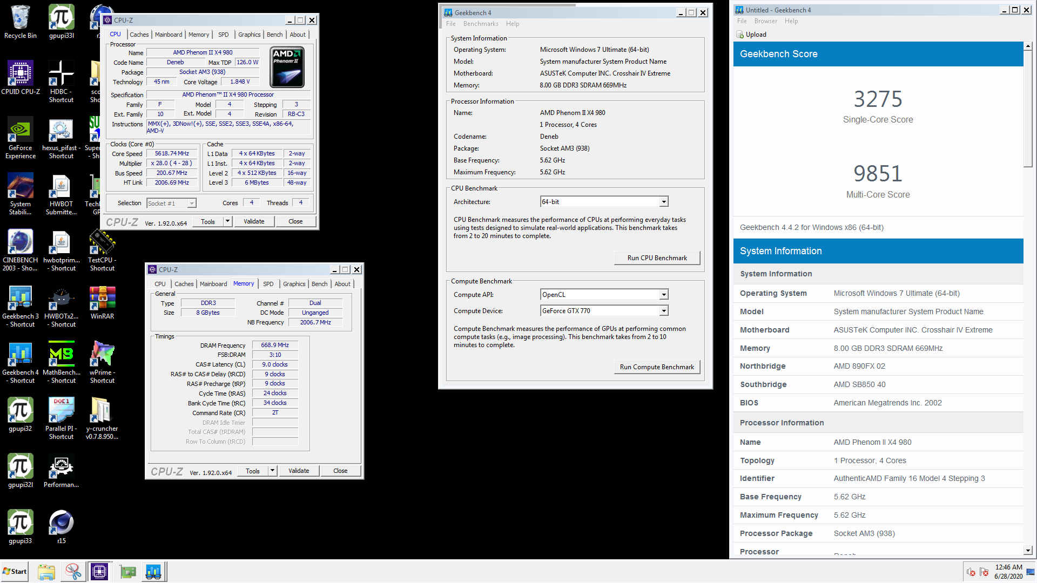Launch Geekbench 3 Shortcut icon

21,307
